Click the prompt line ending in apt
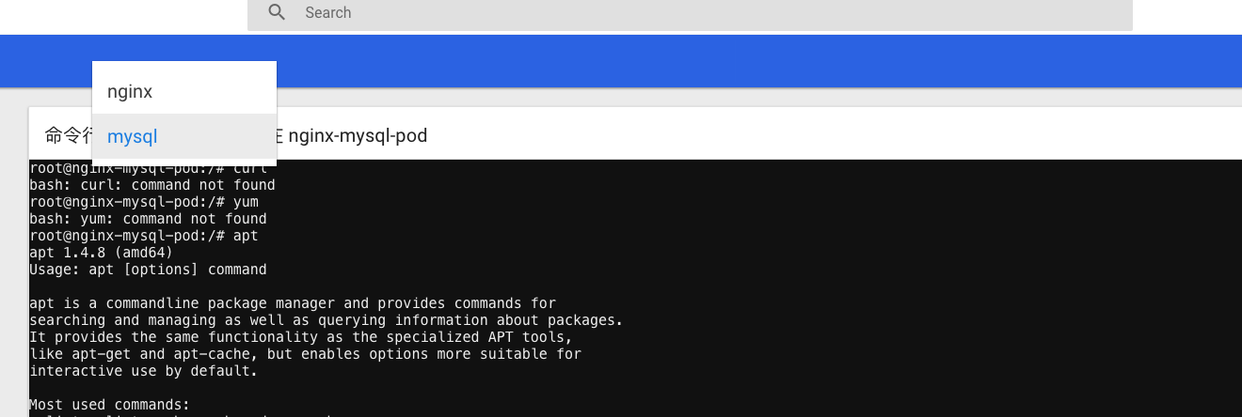The width and height of the screenshot is (1242, 417). [x=144, y=236]
